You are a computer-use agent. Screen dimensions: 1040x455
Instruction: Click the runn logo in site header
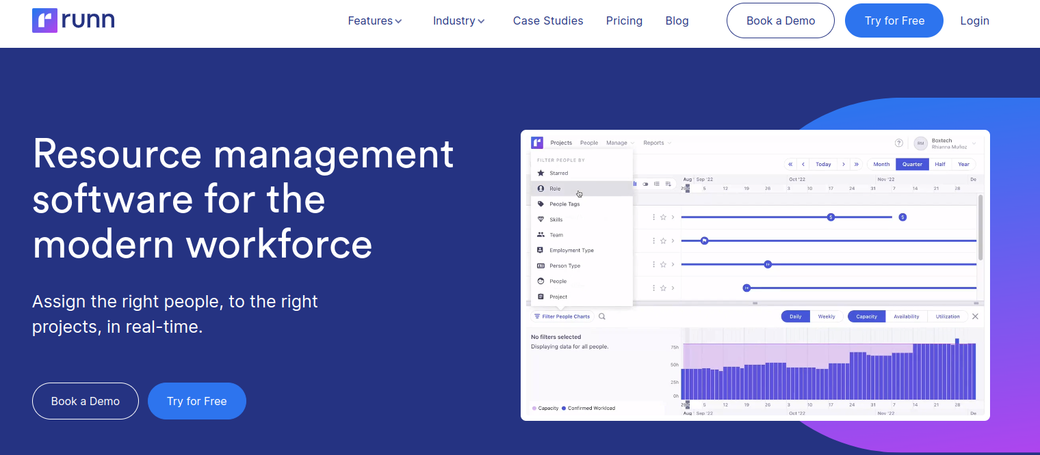tap(73, 20)
